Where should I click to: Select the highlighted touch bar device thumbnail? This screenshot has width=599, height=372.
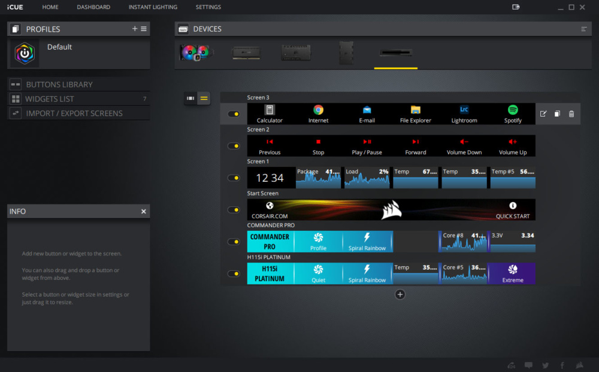[x=396, y=53]
